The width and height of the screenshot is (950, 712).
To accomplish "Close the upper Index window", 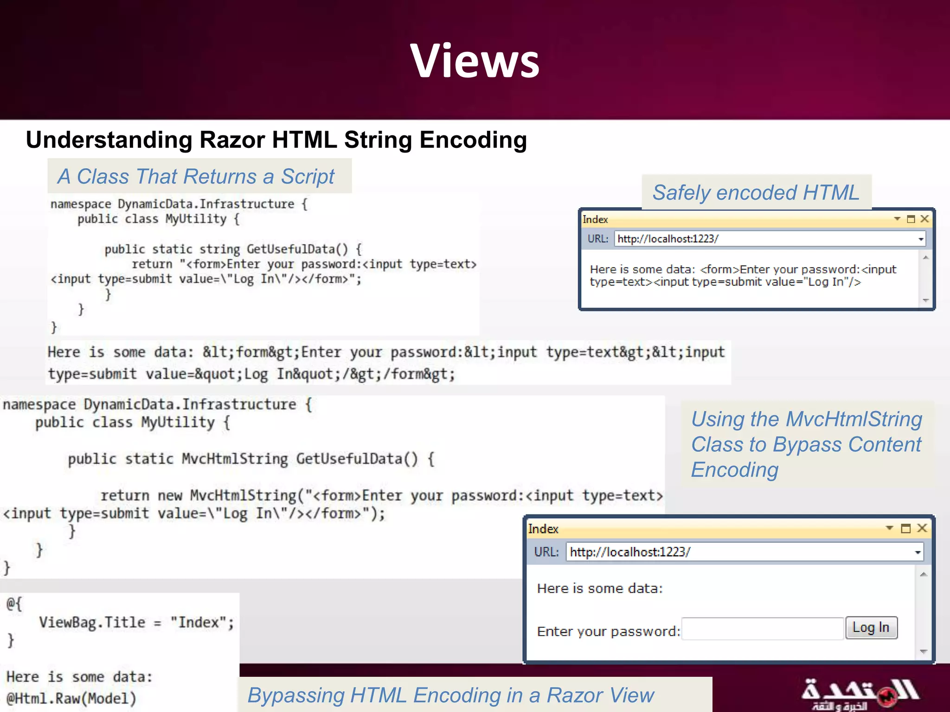I will (x=924, y=219).
